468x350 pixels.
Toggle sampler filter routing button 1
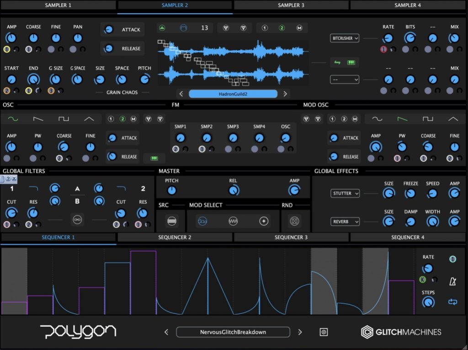pyautogui.click(x=265, y=28)
